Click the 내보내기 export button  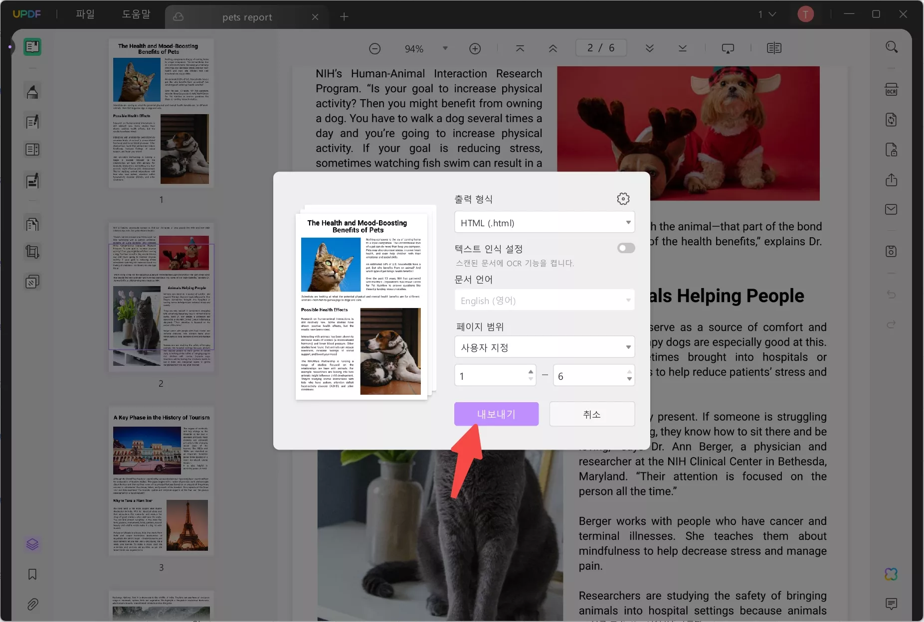[x=496, y=414]
